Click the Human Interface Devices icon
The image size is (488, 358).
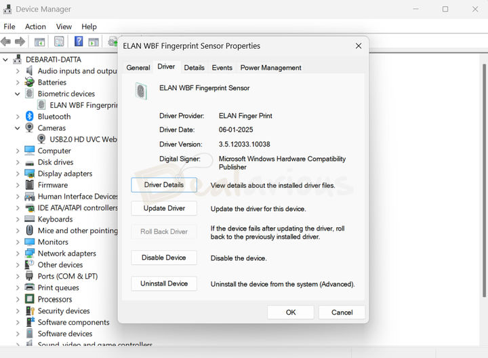(30, 197)
